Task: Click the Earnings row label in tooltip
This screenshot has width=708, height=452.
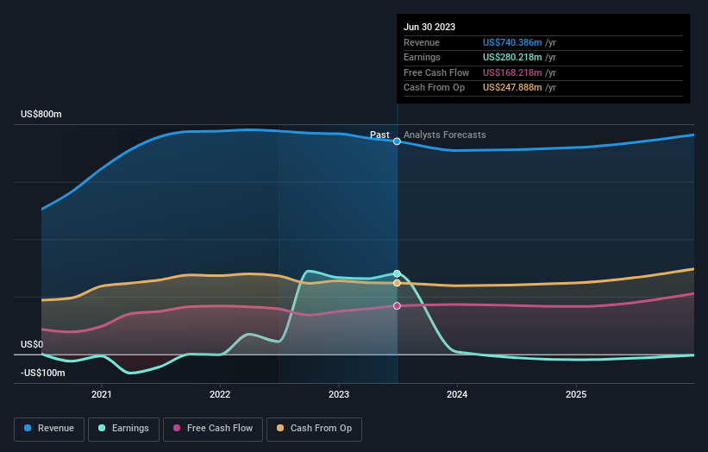Action: pyautogui.click(x=422, y=57)
